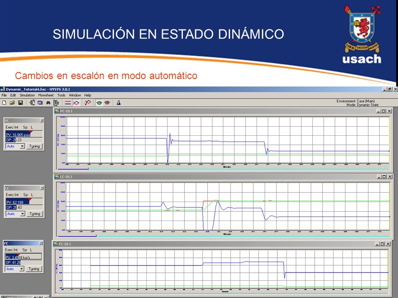Activate the green solver/integrator light icon
398x298 pixels.
pos(99,103)
